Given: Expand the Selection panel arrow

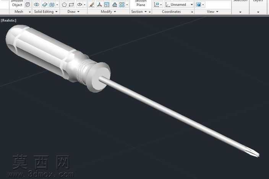Looking at the screenshot, I should (240, 12).
